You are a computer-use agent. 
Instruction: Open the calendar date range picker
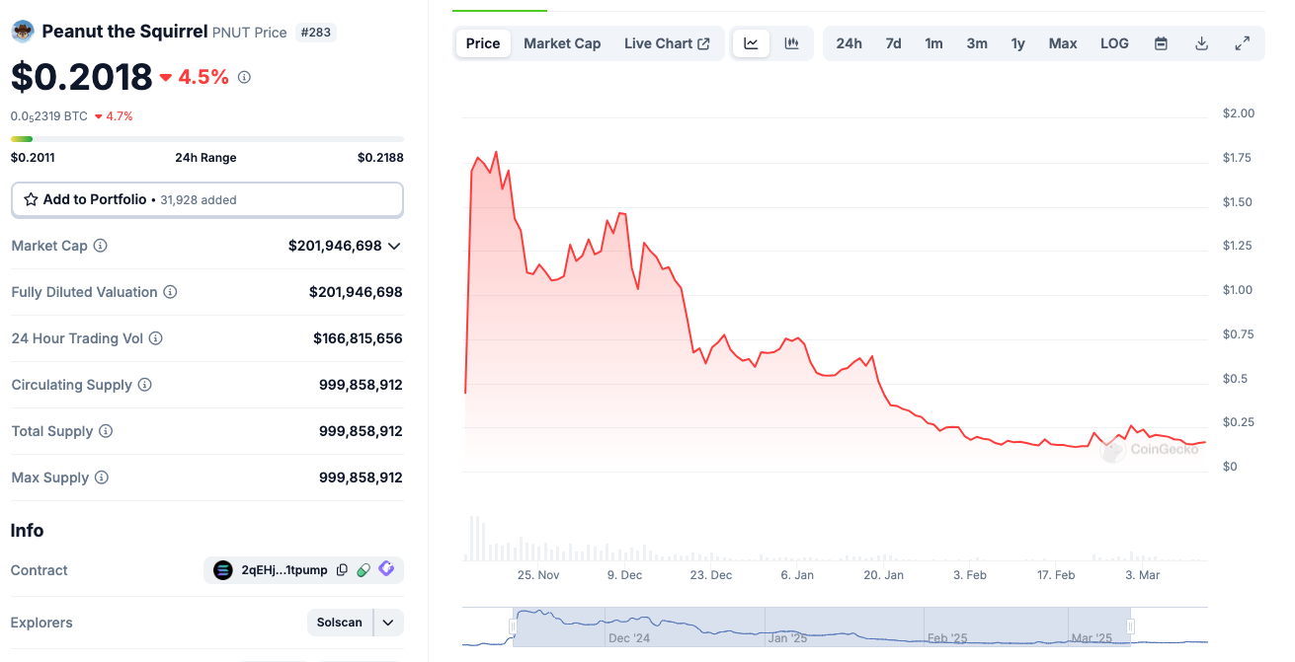click(x=1161, y=43)
